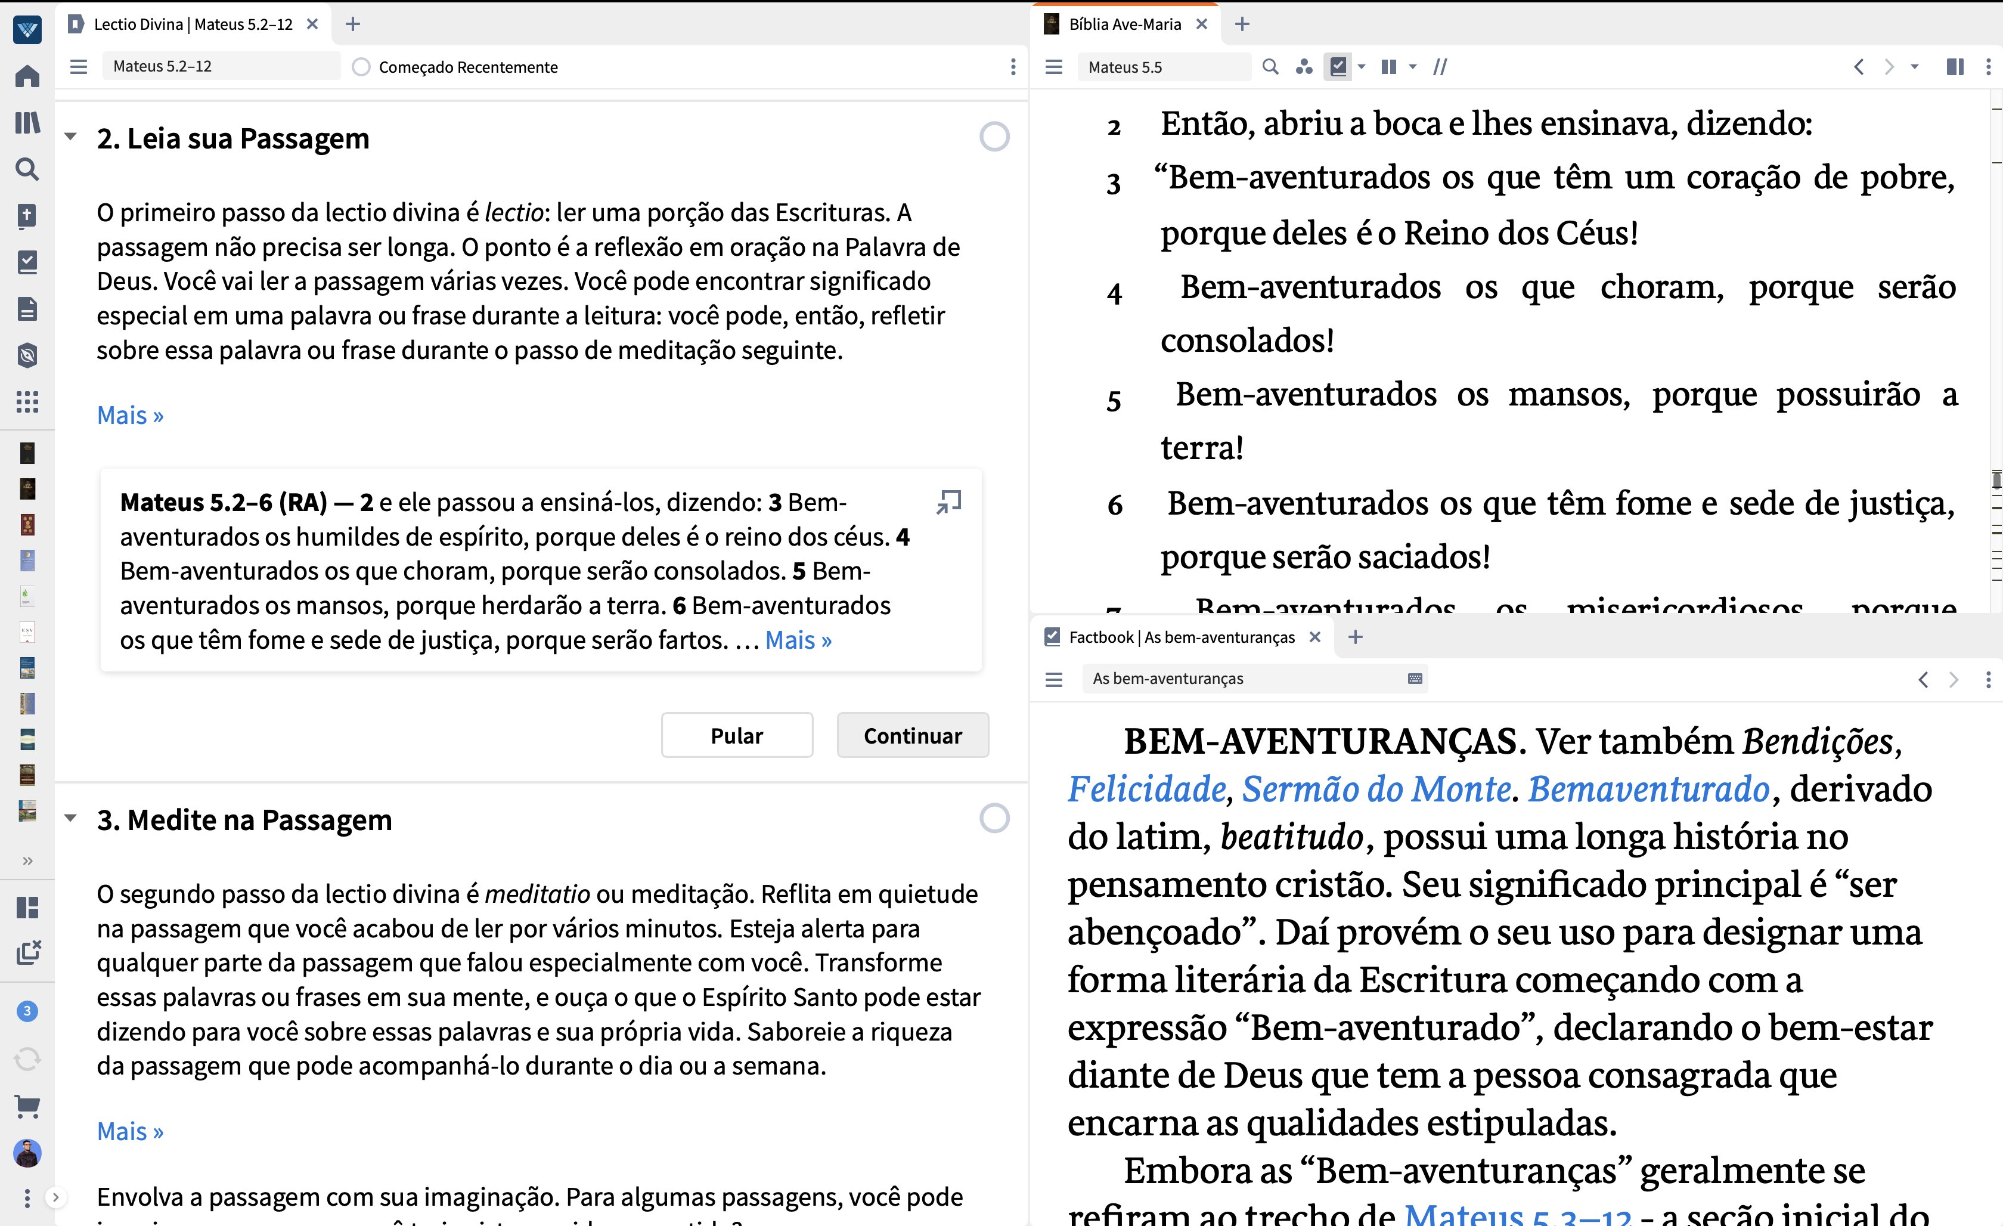Screen dimensions: 2003x1226
Task: Collapse the 2. Leia sua Passagem section
Action: [72, 137]
